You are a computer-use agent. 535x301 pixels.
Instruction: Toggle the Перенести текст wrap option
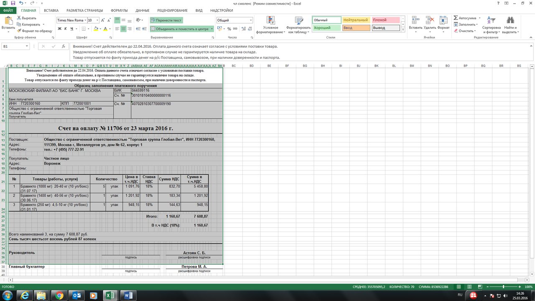[166, 20]
